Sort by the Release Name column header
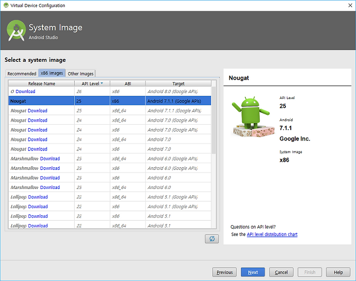 (x=42, y=84)
